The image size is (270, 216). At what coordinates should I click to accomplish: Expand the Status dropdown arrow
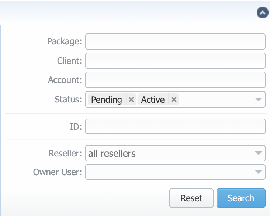click(259, 100)
